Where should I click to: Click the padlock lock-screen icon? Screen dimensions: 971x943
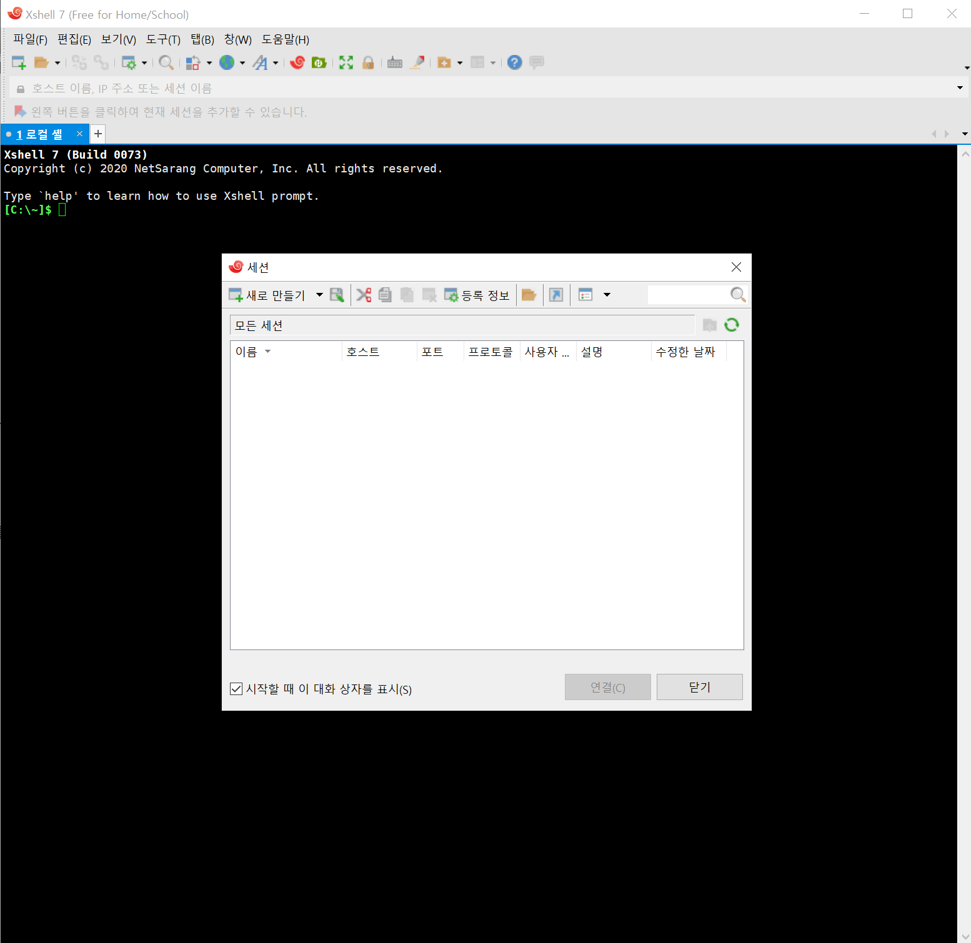(368, 62)
